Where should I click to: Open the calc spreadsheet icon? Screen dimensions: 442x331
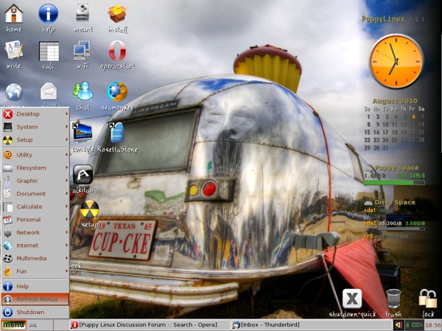tap(49, 51)
